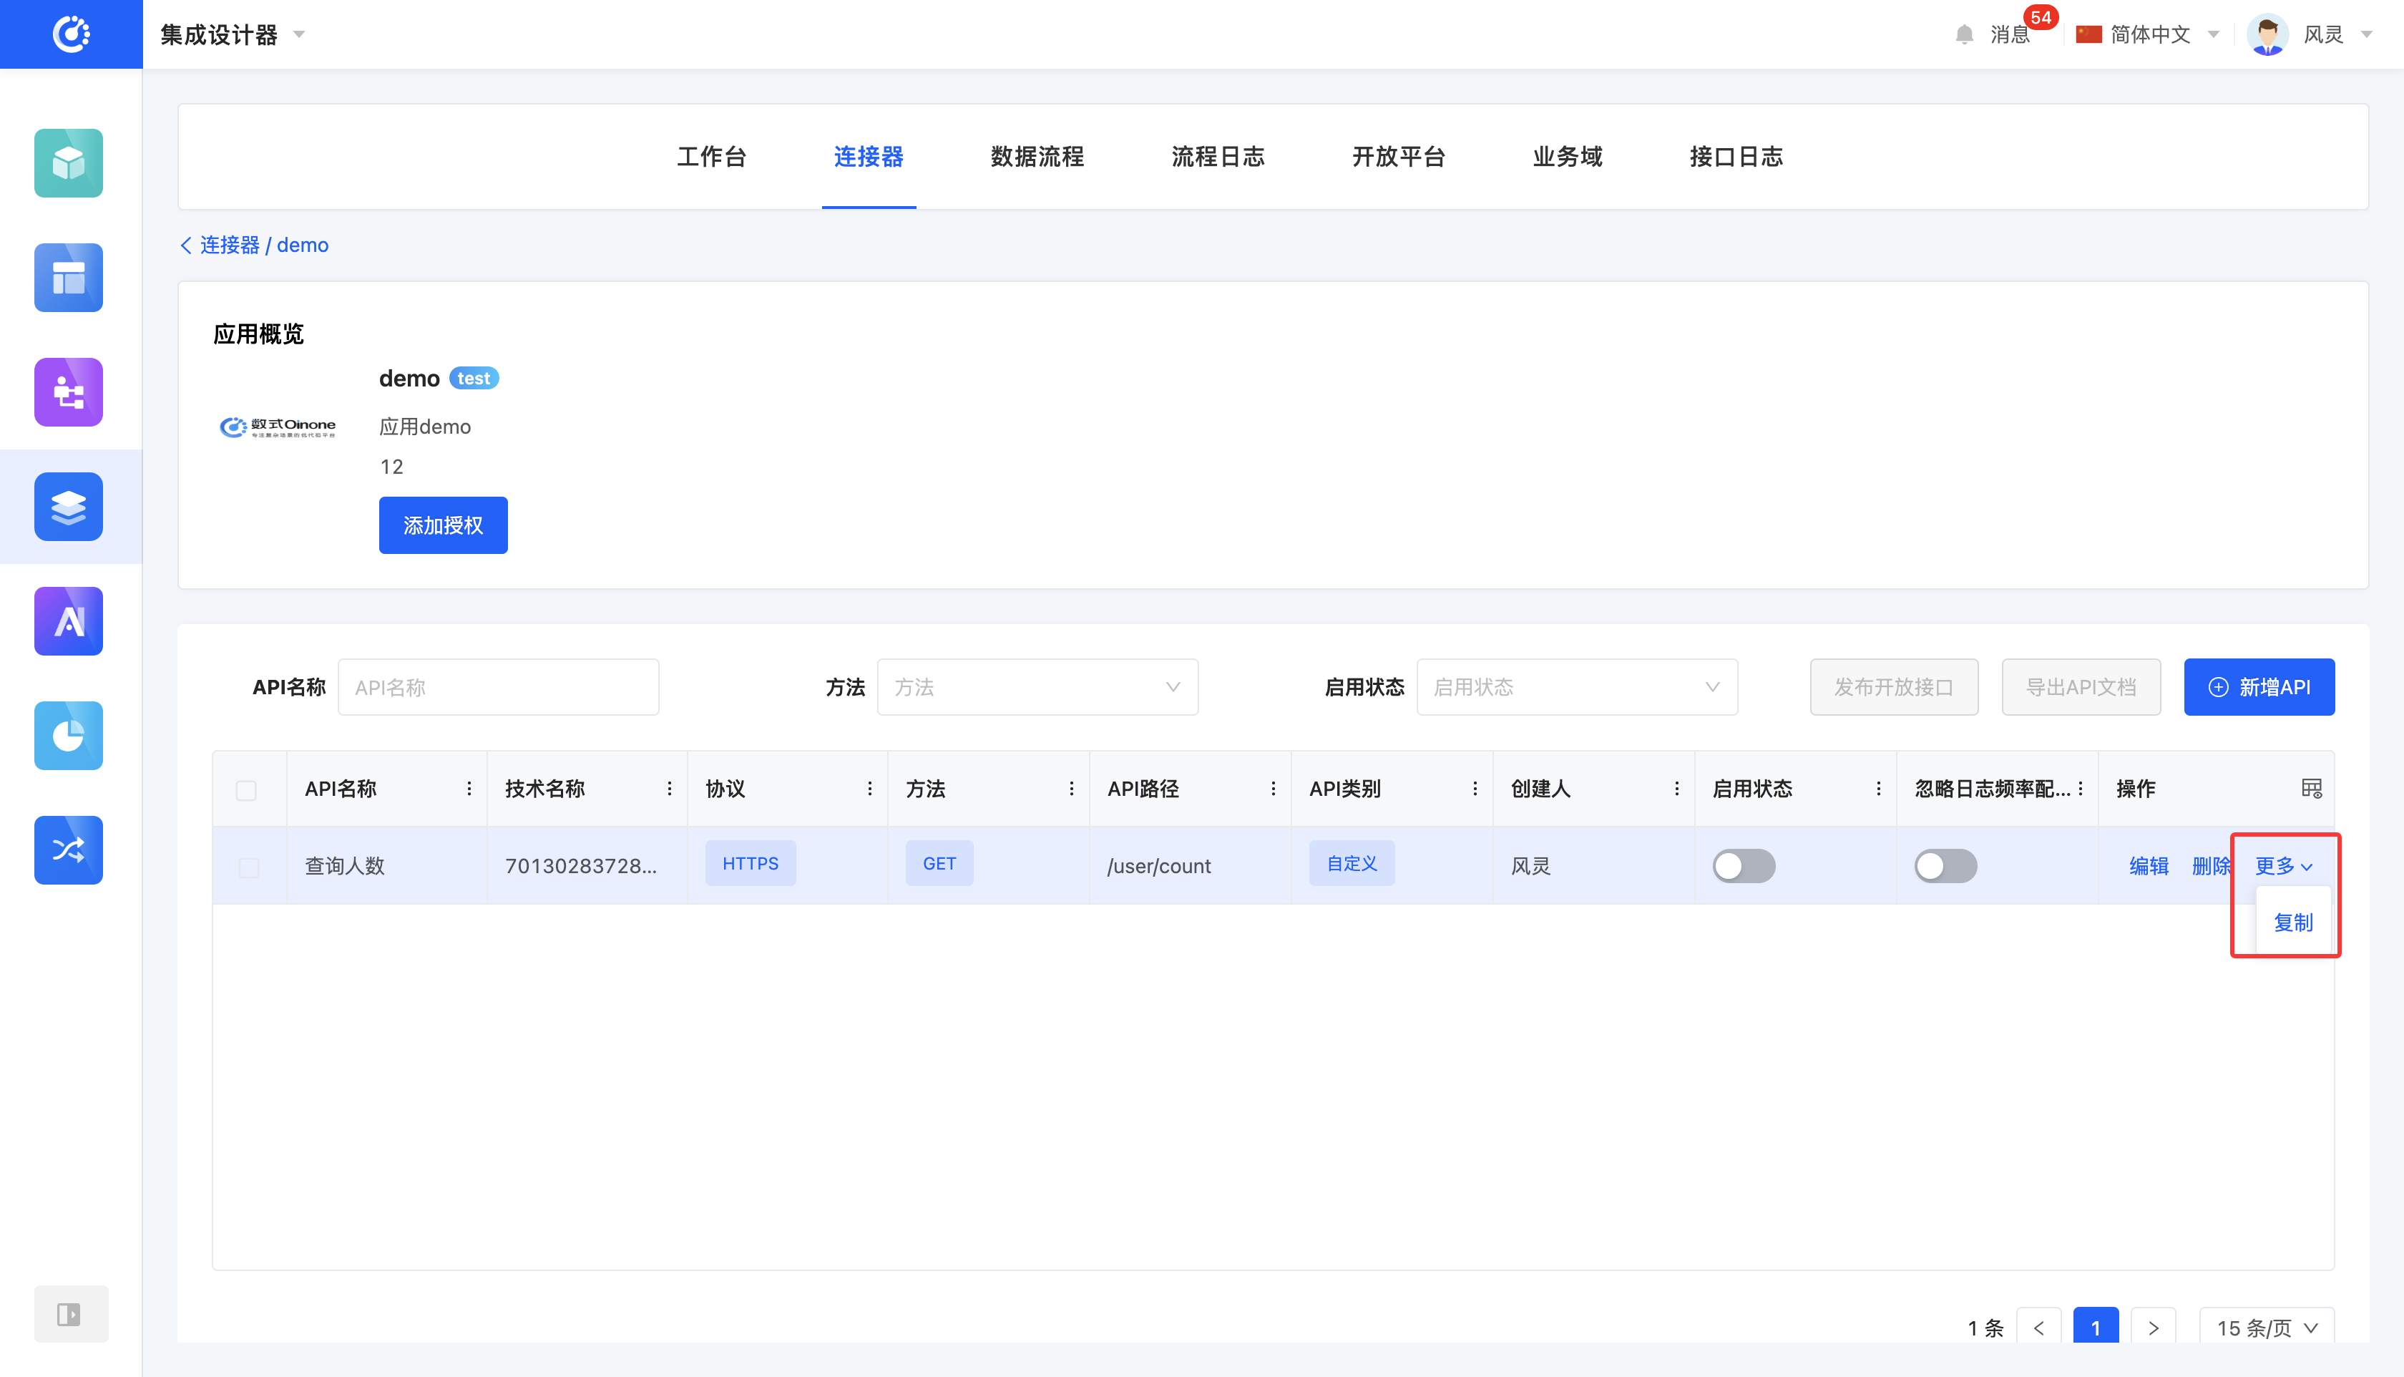Image resolution: width=2404 pixels, height=1377 pixels.
Task: Open the 方法 filter dropdown
Action: [x=1037, y=686]
